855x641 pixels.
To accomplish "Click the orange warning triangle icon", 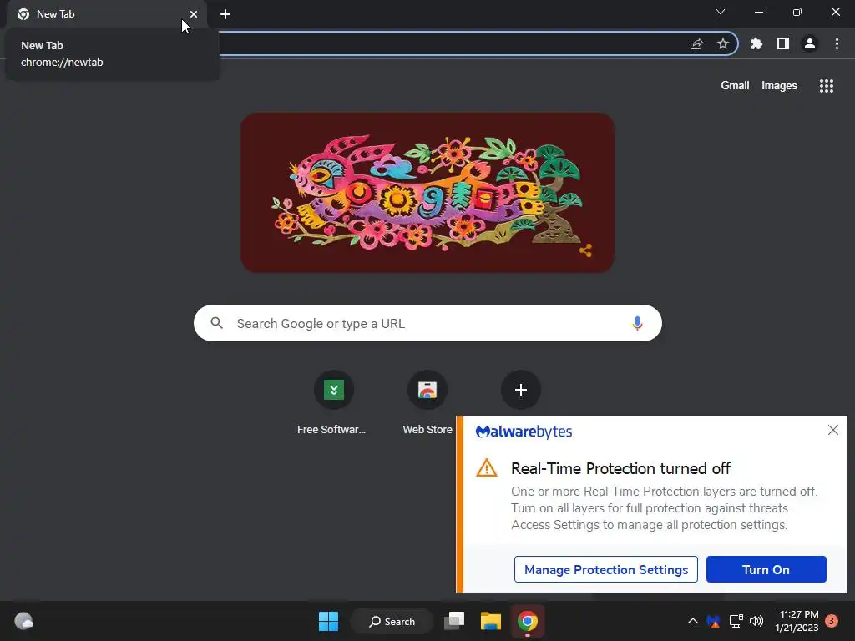I will pyautogui.click(x=487, y=467).
